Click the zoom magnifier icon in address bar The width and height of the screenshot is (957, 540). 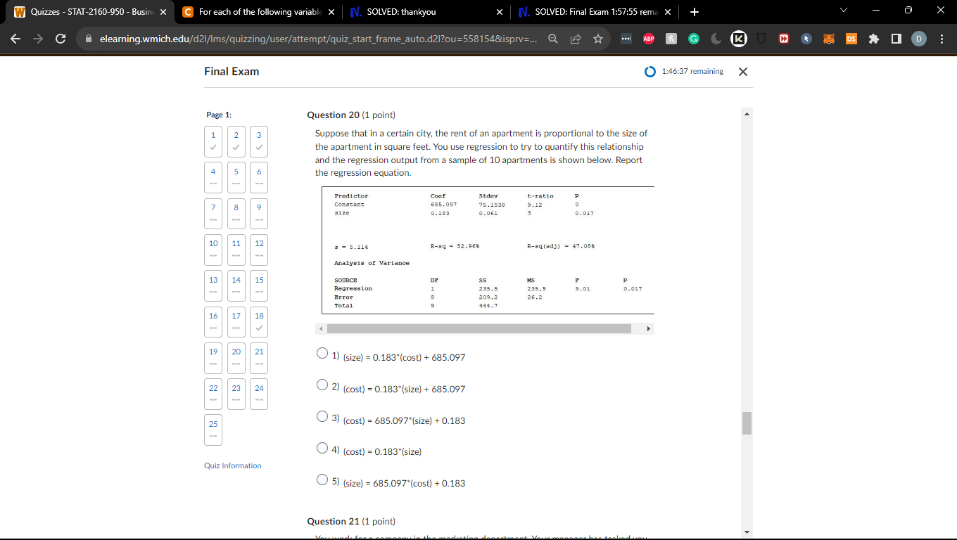(x=554, y=39)
